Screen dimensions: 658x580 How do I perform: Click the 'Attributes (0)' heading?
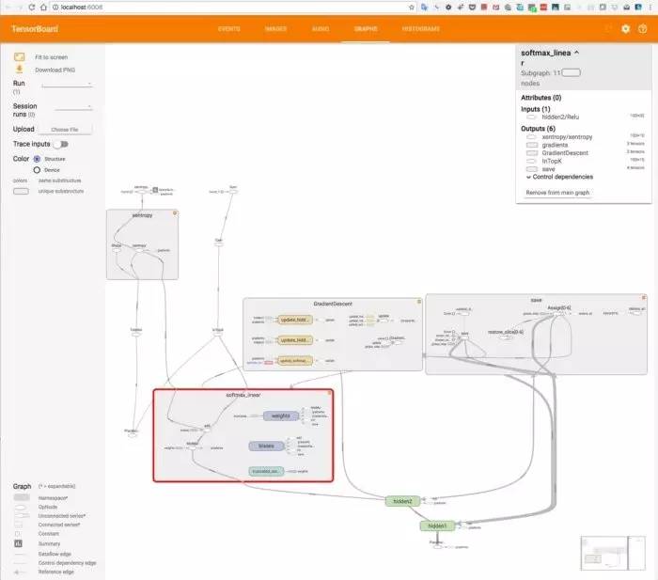pos(540,98)
